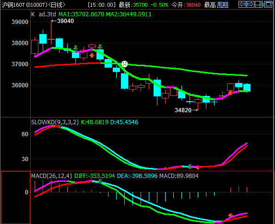Screen dimensions: 275x224
Task: Click the green arrow at the SLOWKD peak
Action: click(60, 127)
